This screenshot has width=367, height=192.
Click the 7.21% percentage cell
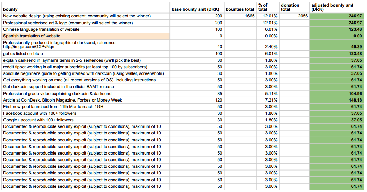click(x=268, y=100)
